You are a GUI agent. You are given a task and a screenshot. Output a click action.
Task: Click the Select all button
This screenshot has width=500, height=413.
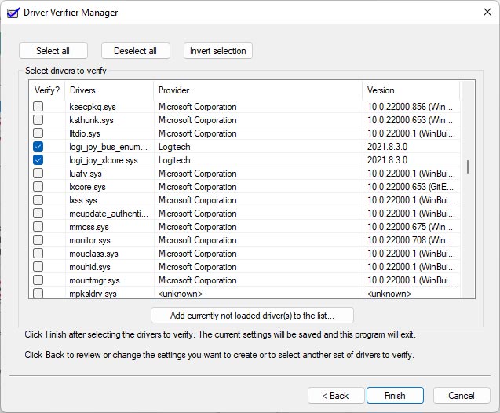[x=53, y=51]
